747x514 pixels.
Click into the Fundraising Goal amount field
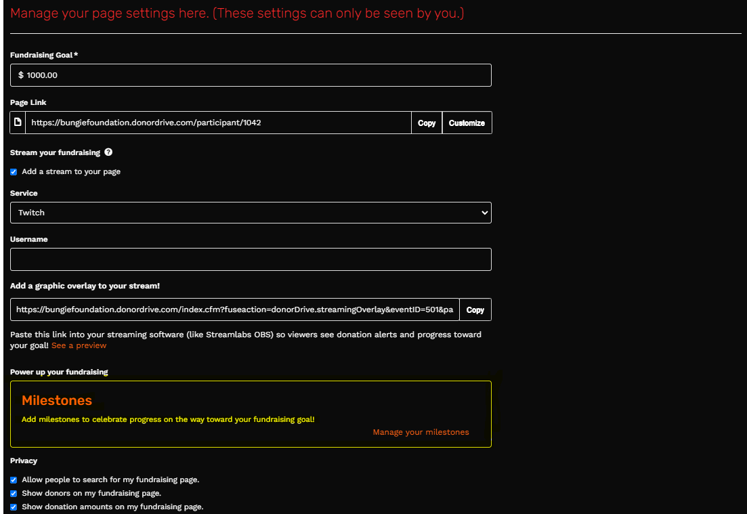[257, 75]
